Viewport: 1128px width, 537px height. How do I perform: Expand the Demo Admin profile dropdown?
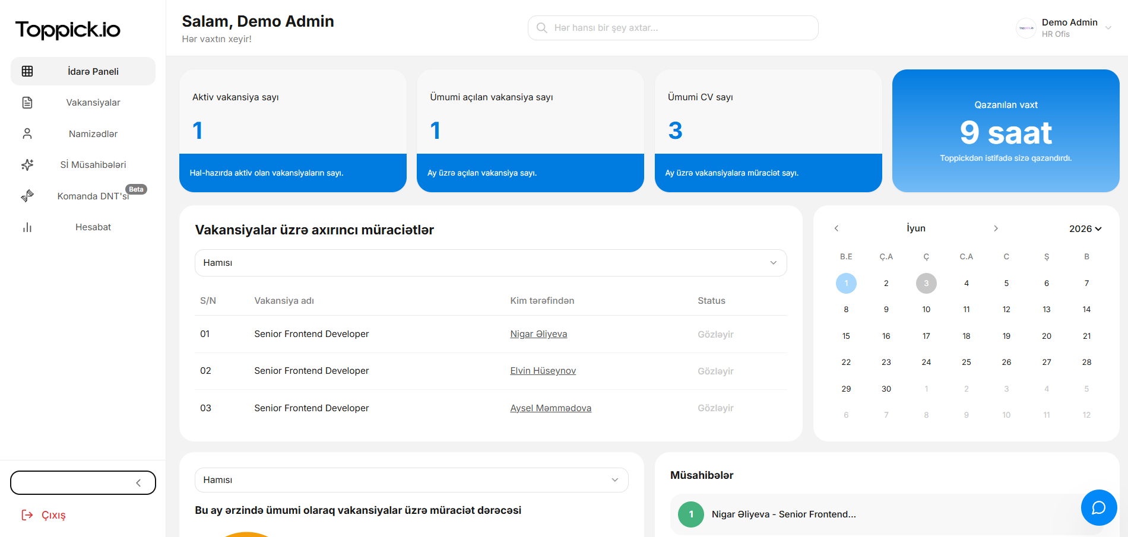[x=1108, y=28]
